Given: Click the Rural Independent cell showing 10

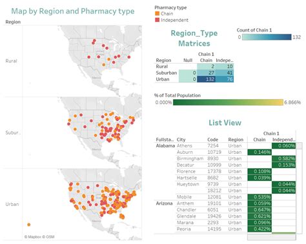Looking at the screenshot, I should 225,66.
